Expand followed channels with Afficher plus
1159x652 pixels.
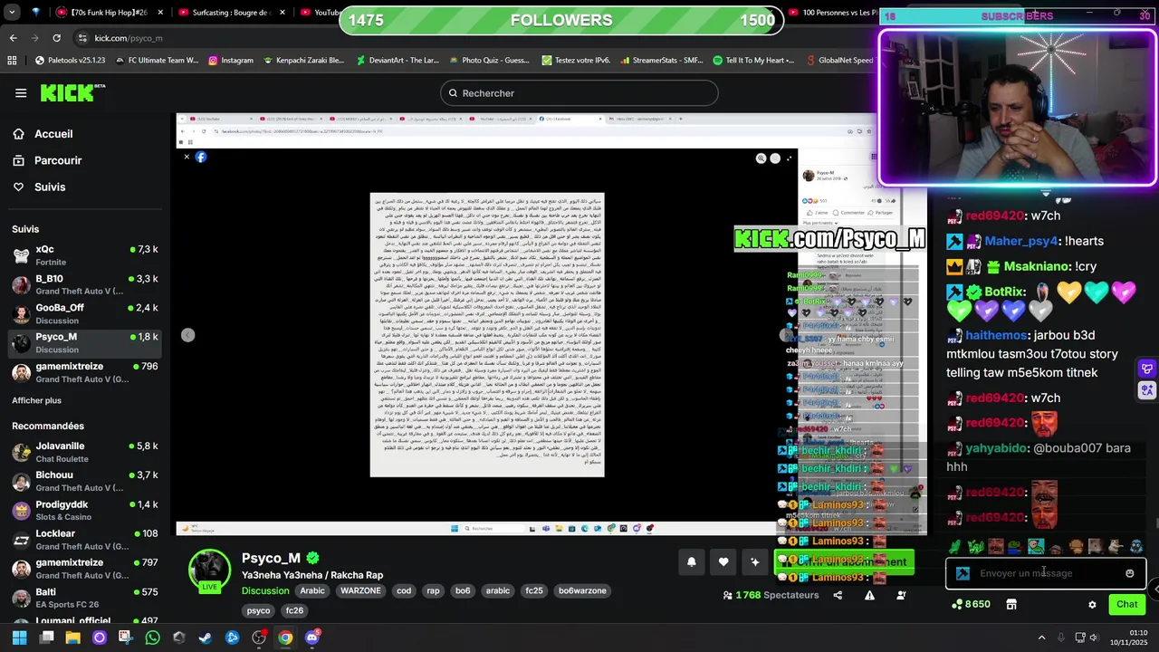(x=37, y=400)
